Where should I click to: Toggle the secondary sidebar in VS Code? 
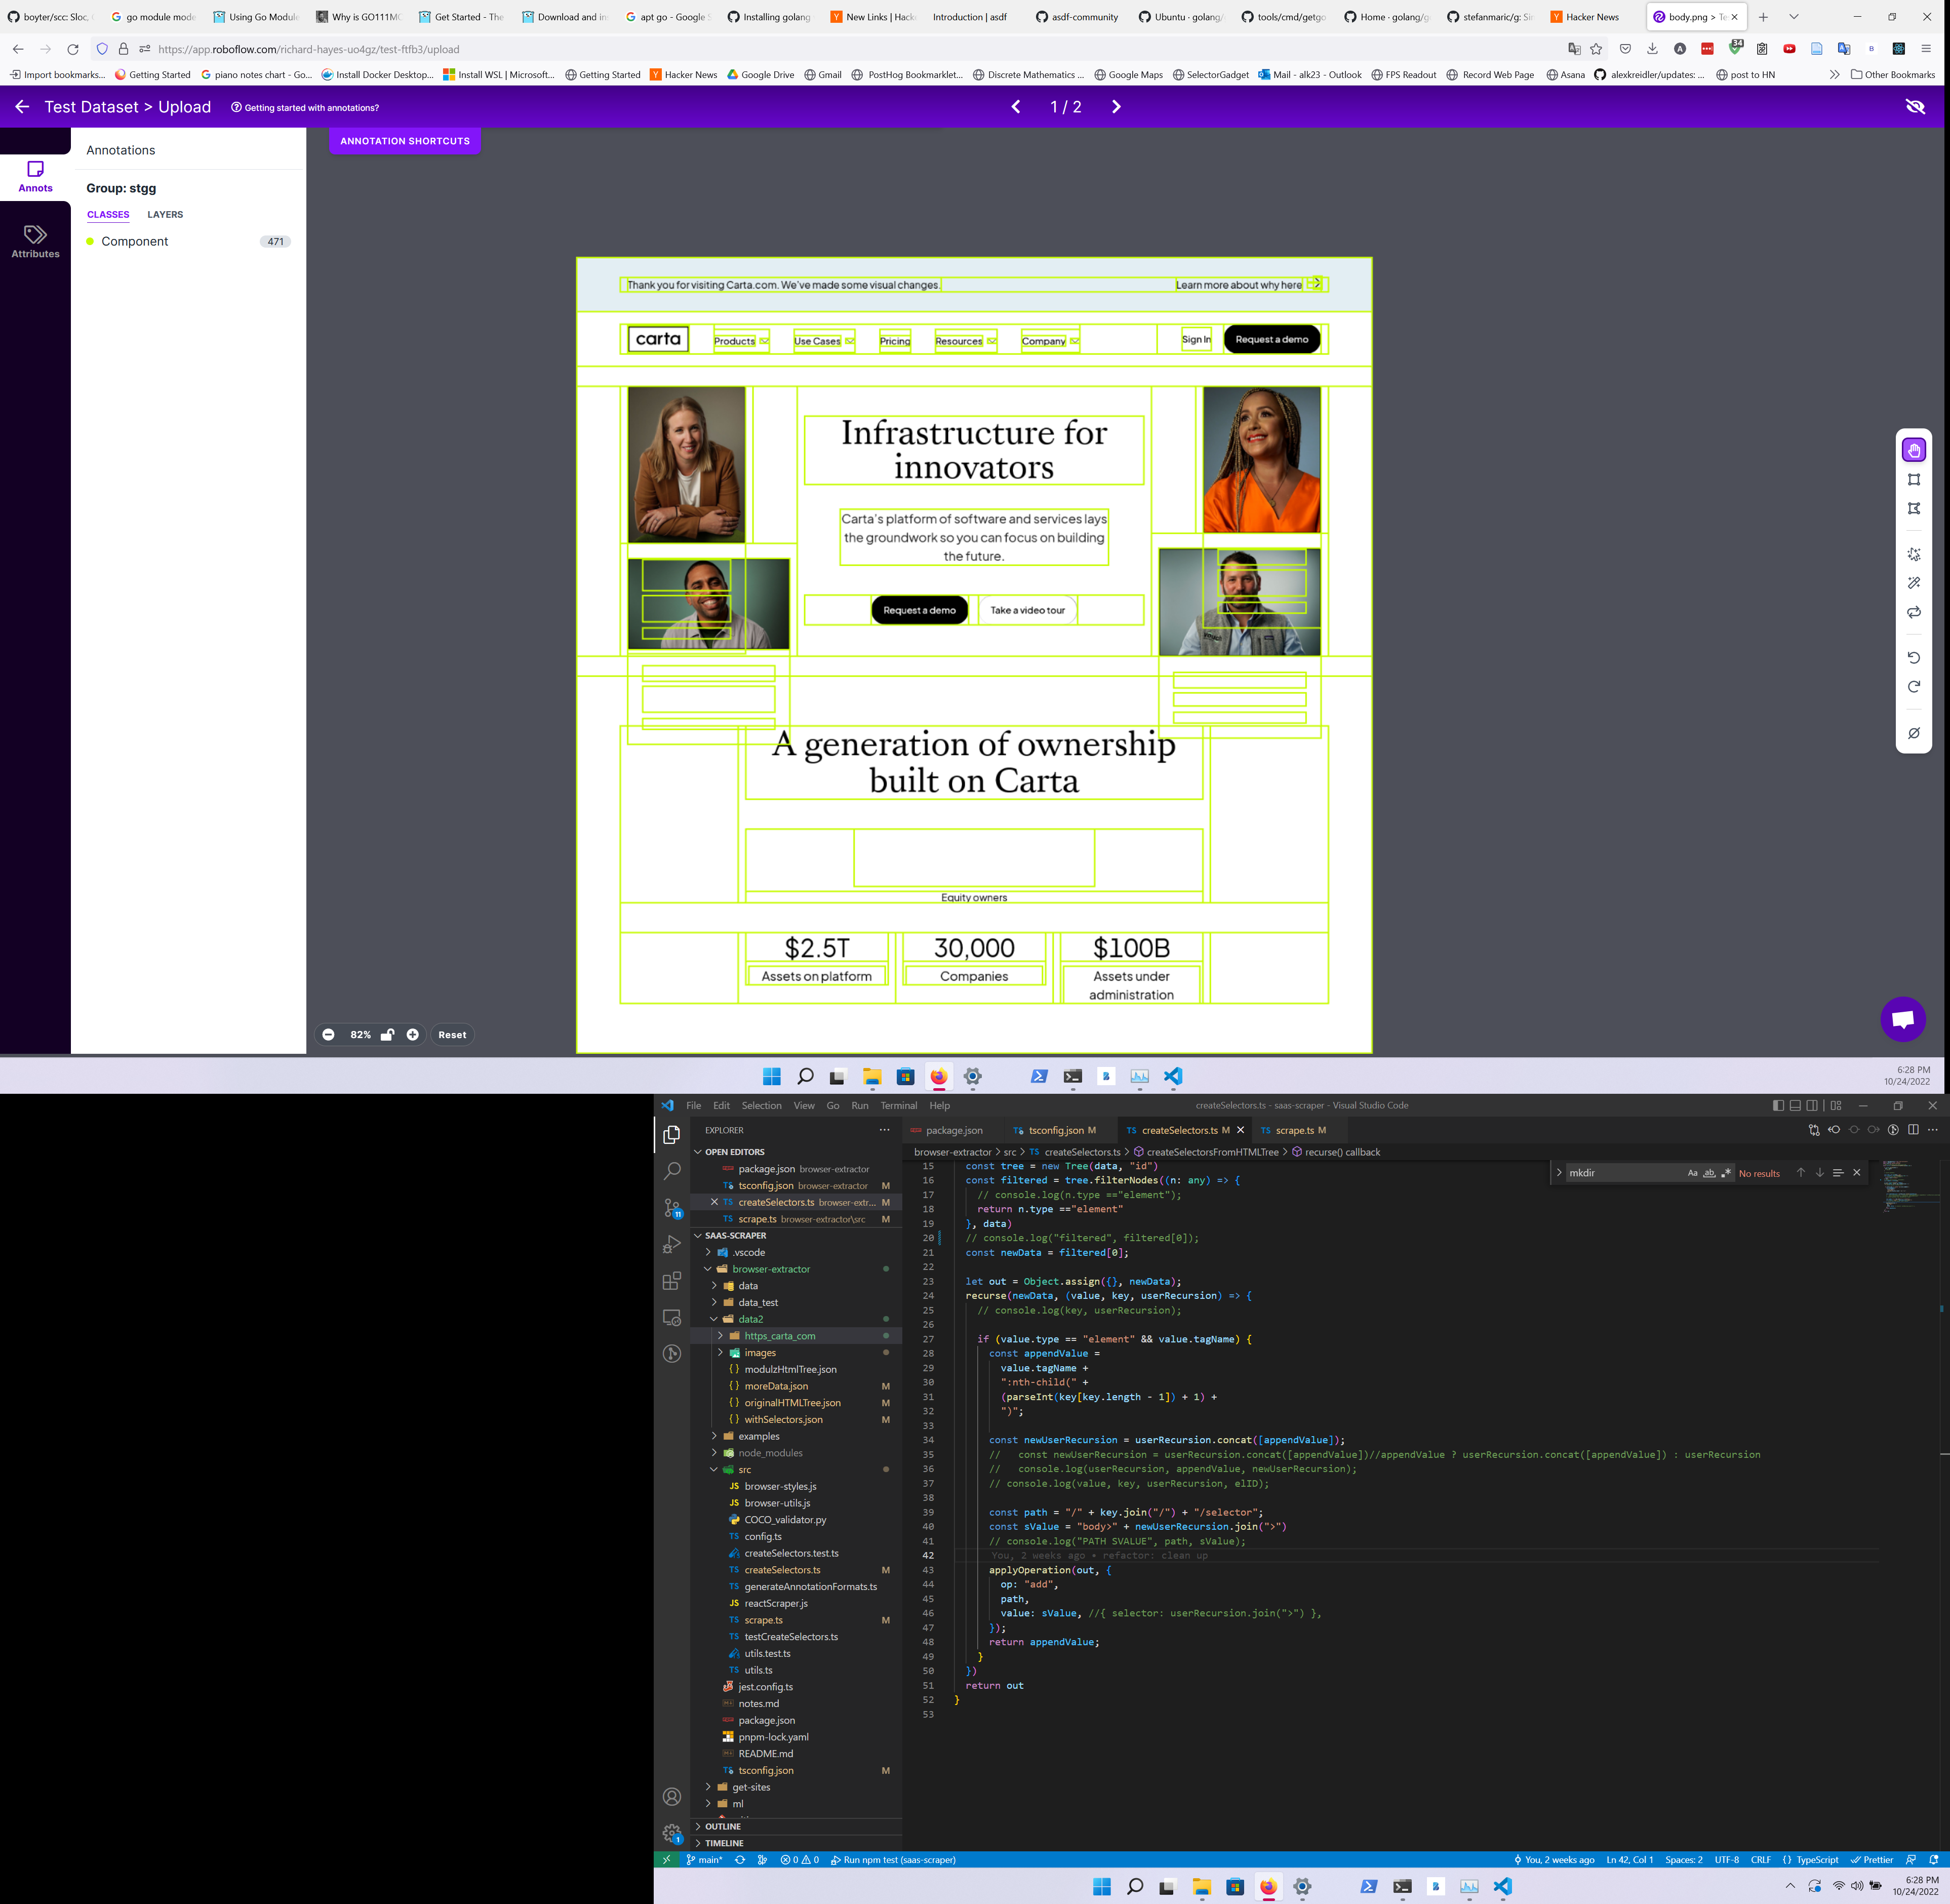coord(1812,1105)
